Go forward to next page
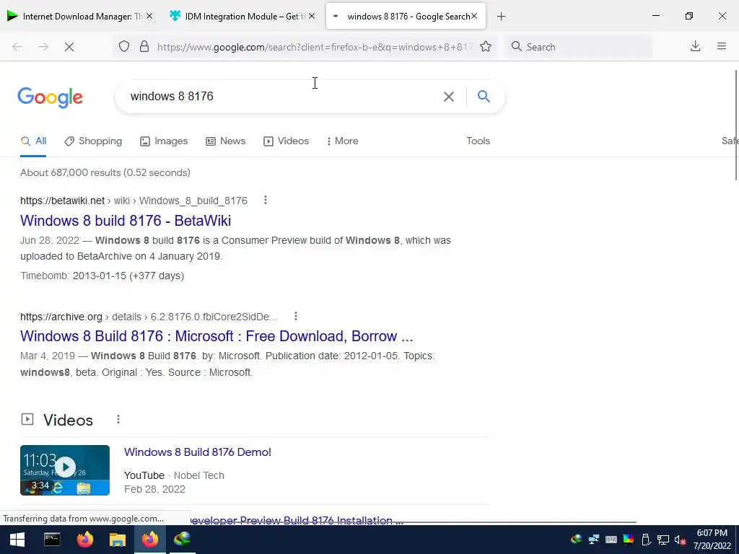This screenshot has width=739, height=554. (x=43, y=47)
